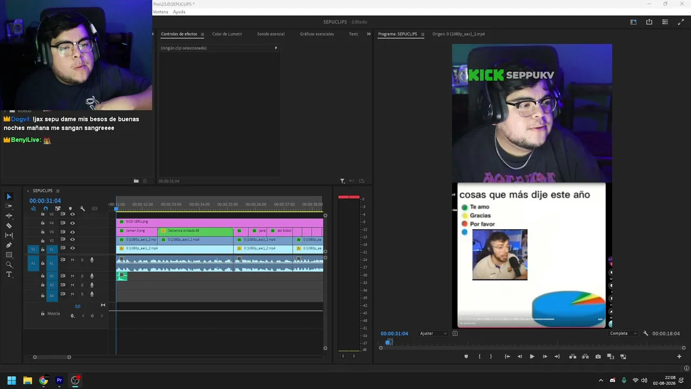Image resolution: width=691 pixels, height=389 pixels.
Task: Open the Programa: SEPUCLIPS panel menu
Action: click(x=422, y=34)
